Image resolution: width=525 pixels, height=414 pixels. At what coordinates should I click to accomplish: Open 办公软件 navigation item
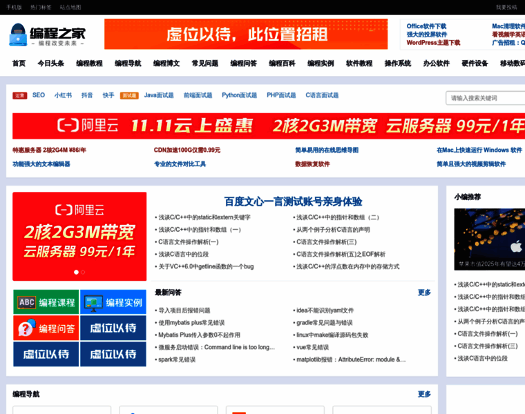pos(436,63)
